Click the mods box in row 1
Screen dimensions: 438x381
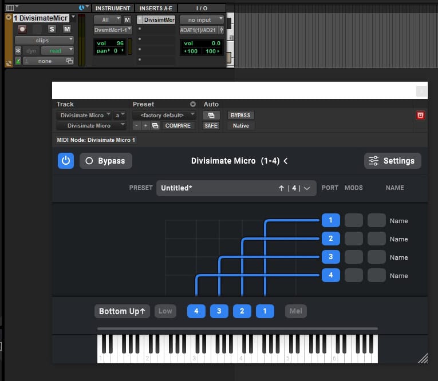pos(377,220)
